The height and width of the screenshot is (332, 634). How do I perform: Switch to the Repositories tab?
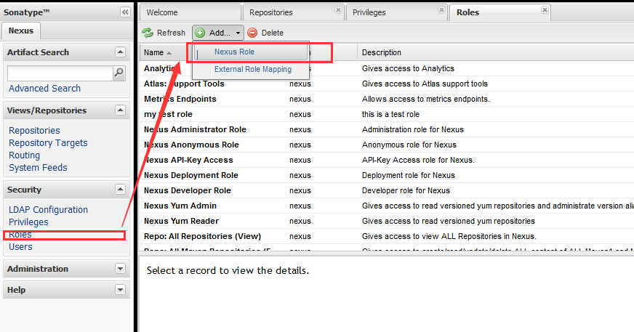click(293, 12)
